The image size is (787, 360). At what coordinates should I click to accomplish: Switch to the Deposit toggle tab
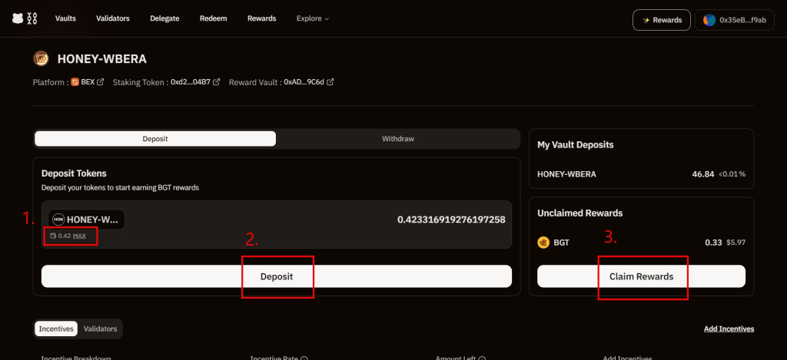[155, 139]
